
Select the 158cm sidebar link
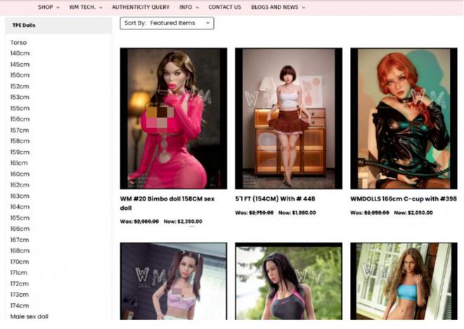point(20,141)
